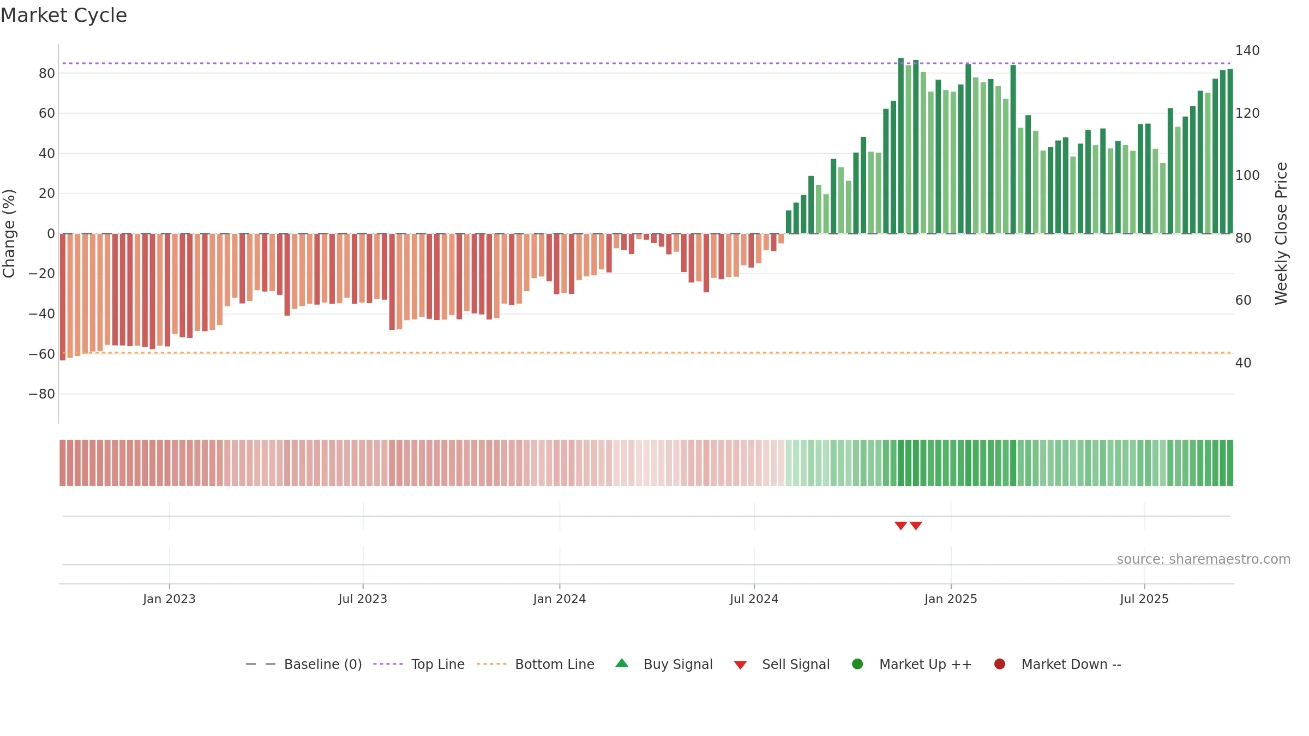Click the 40 tick on price axis
The image size is (1309, 736).
(1243, 363)
